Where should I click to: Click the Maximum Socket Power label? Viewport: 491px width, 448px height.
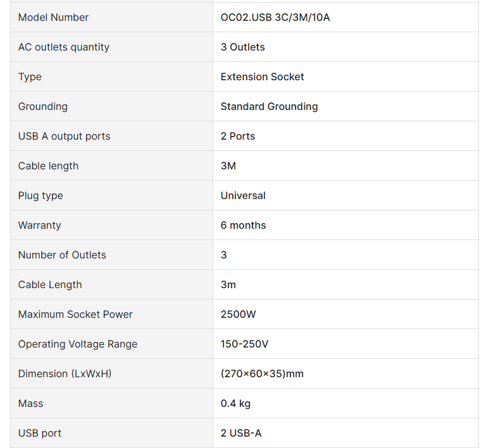(75, 314)
